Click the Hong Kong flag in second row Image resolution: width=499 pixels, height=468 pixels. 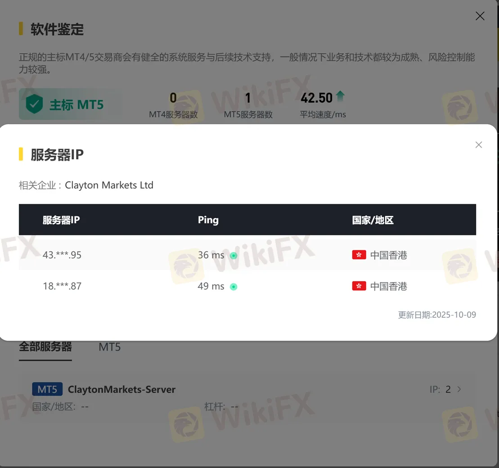[359, 286]
